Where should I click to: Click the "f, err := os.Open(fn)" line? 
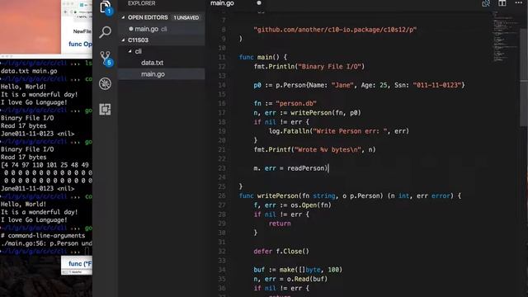[292, 205]
